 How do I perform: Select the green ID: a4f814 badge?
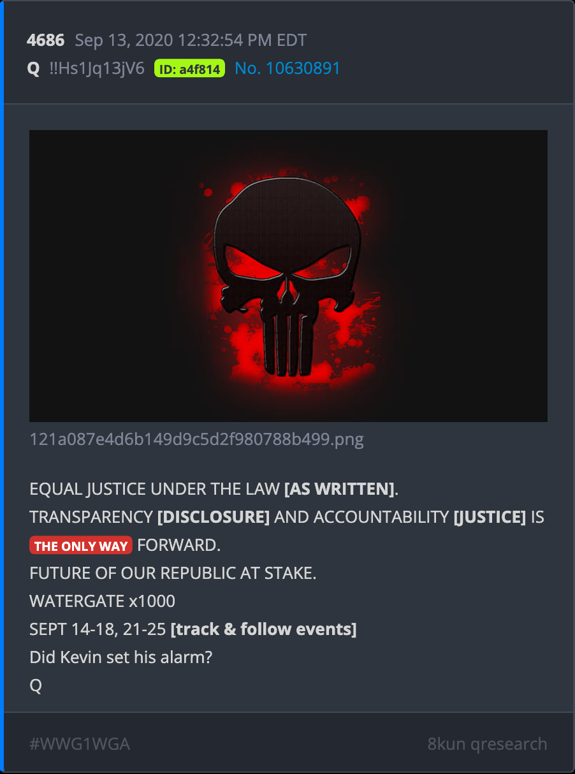coord(189,69)
